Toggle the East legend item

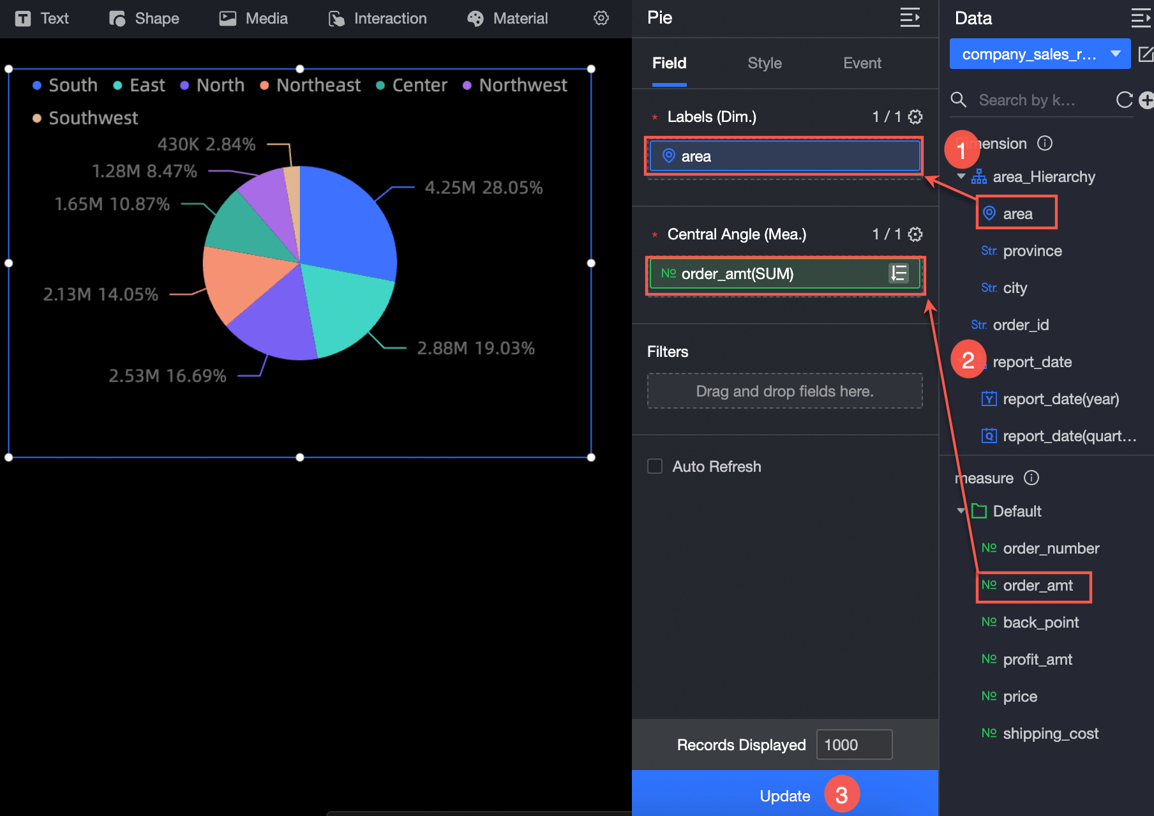tap(139, 85)
